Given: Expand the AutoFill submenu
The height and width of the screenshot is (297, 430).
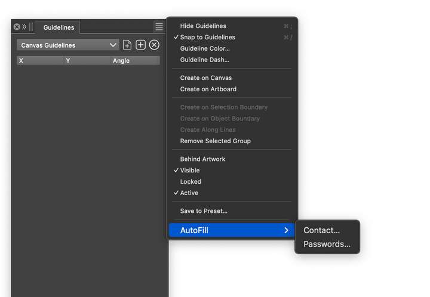Looking at the screenshot, I should pyautogui.click(x=232, y=230).
